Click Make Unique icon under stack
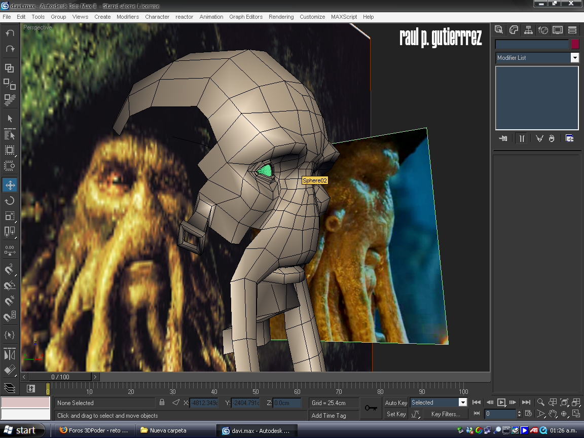The width and height of the screenshot is (584, 438). (539, 138)
